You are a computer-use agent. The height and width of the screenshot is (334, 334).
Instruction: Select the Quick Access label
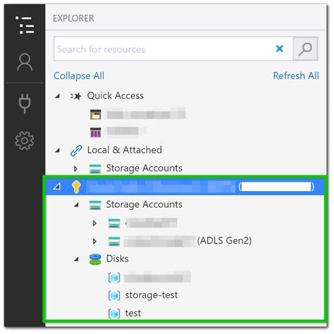coord(116,96)
